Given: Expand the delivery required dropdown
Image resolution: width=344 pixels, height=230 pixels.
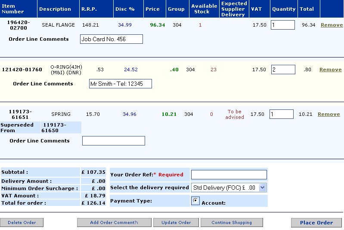Looking at the screenshot, I should point(263,188).
